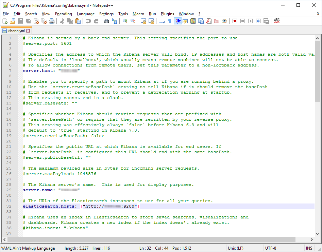
Task: Click the vertical scrollbar down arrow
Action: click(318, 234)
